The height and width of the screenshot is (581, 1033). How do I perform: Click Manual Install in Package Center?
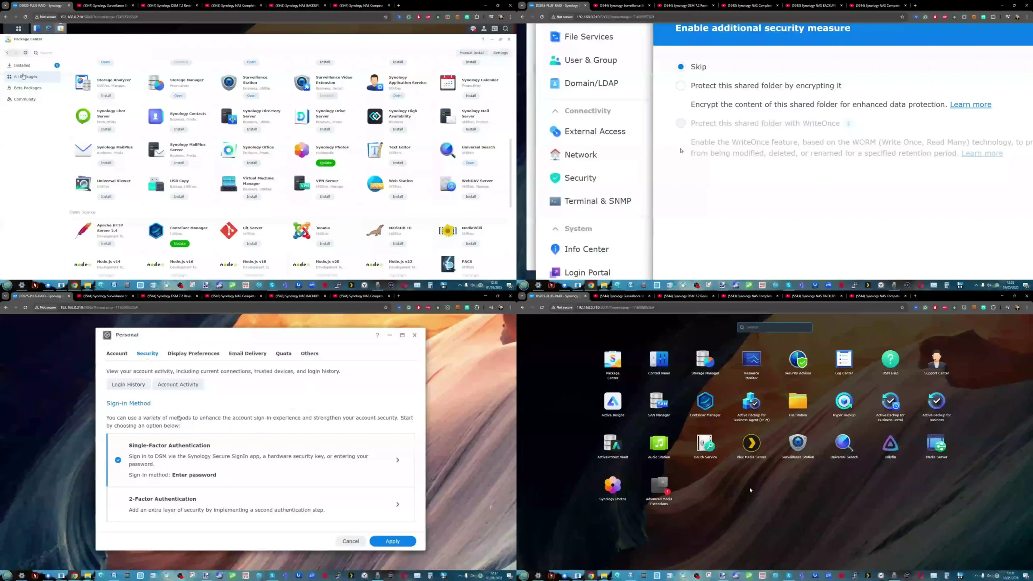pos(472,53)
